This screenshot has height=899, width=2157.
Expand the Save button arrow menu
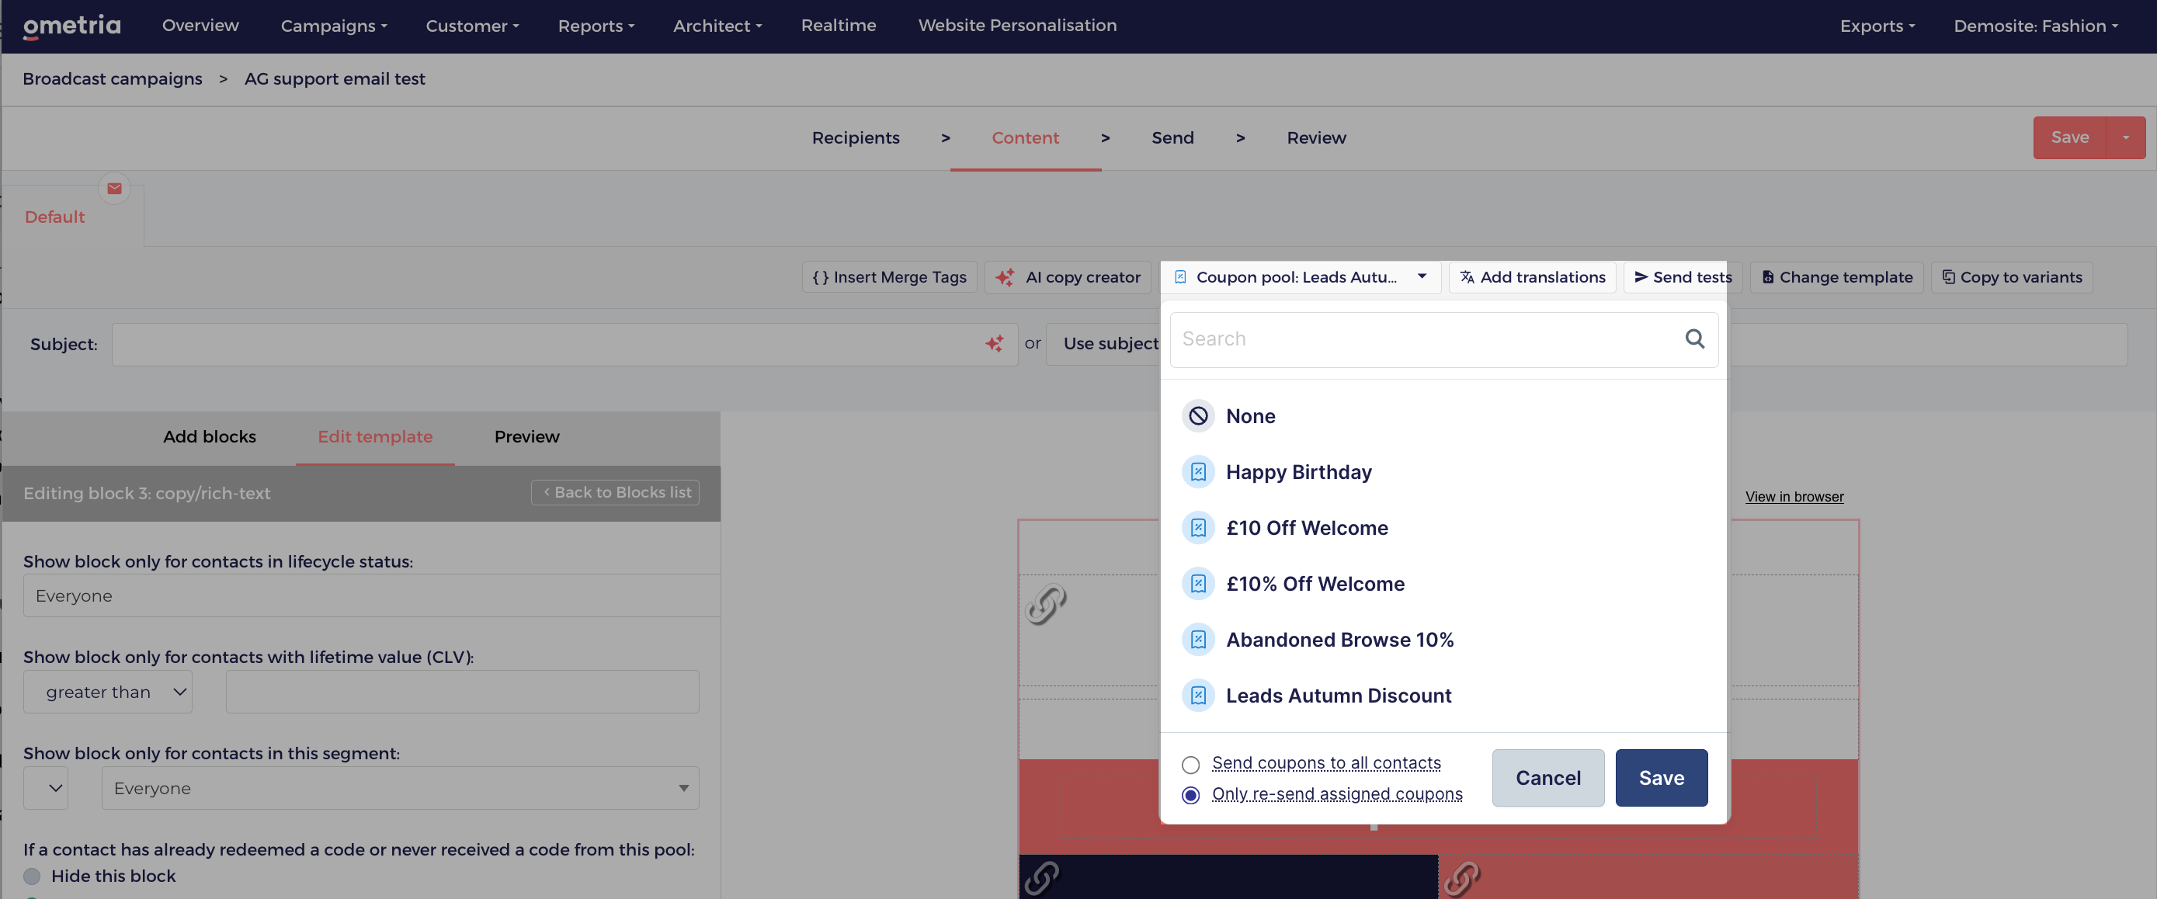tap(2125, 137)
